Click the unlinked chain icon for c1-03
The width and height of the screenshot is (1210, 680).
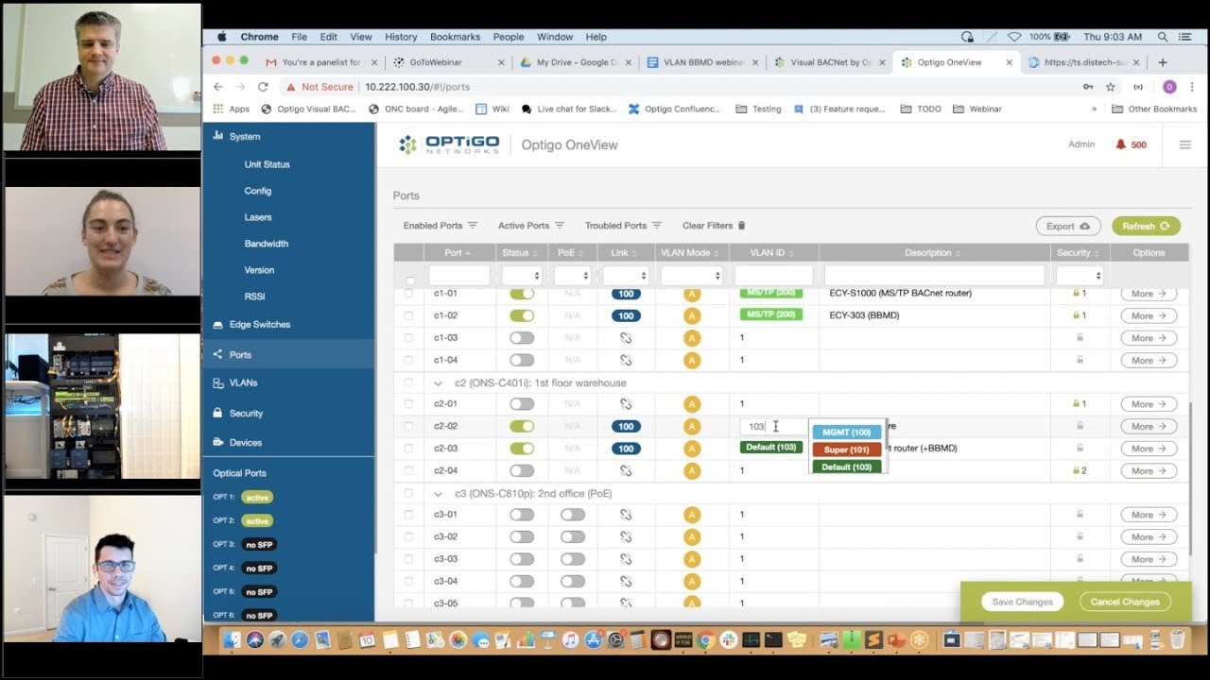(x=625, y=338)
